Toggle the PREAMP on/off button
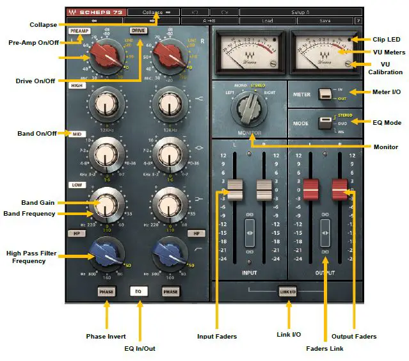This screenshot has height=361, width=409. 79,31
